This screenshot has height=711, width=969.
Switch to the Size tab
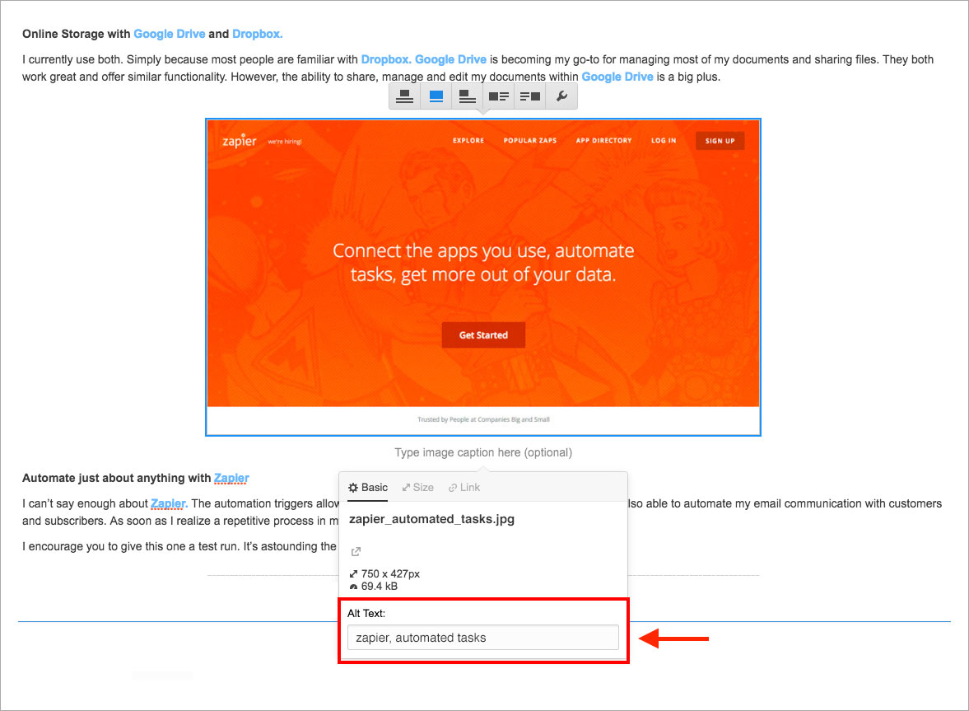417,487
